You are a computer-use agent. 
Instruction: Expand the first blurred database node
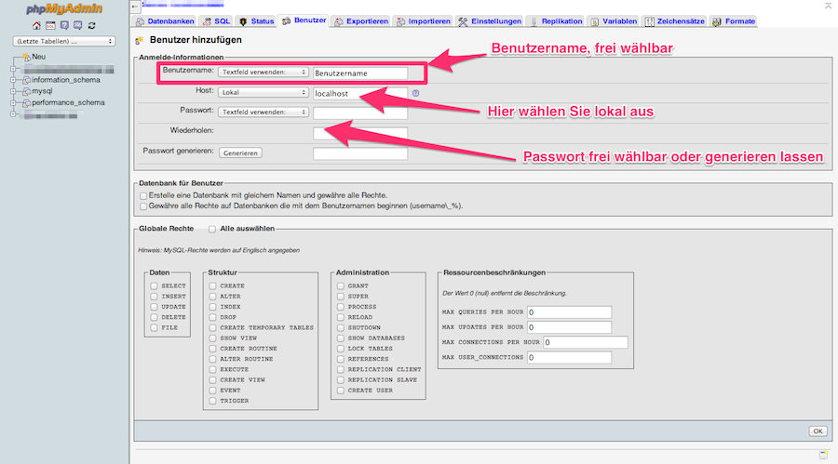13,69
